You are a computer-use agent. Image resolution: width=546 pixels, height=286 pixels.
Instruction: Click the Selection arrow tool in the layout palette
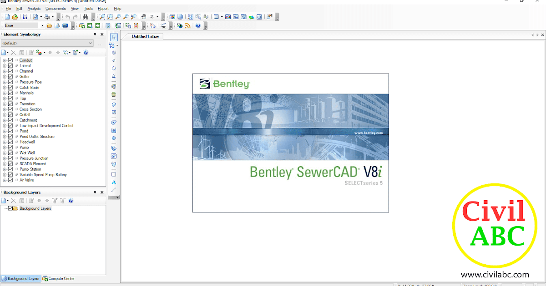pyautogui.click(x=113, y=37)
